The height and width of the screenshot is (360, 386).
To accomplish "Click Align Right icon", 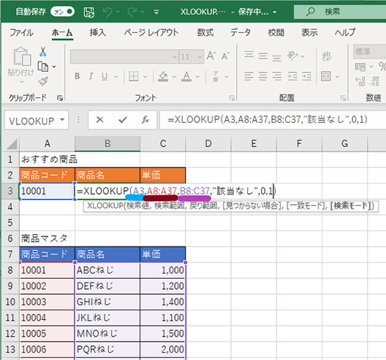I will pos(276,76).
